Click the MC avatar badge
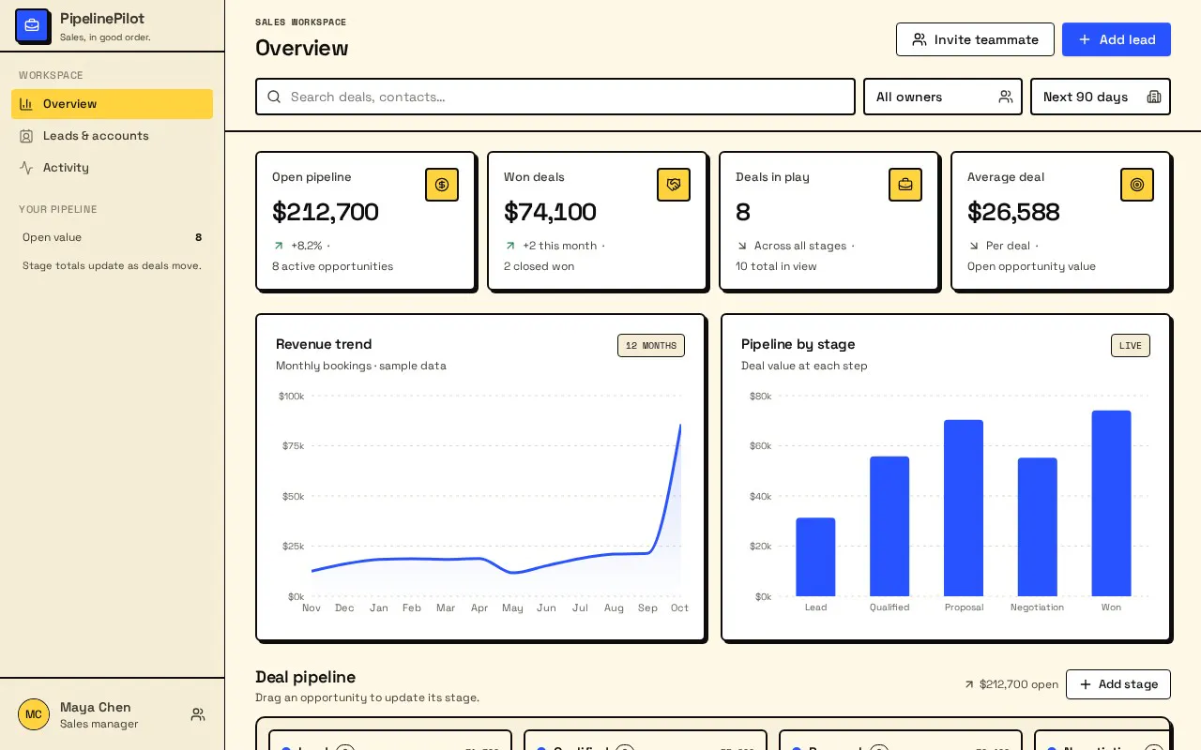 (x=34, y=714)
